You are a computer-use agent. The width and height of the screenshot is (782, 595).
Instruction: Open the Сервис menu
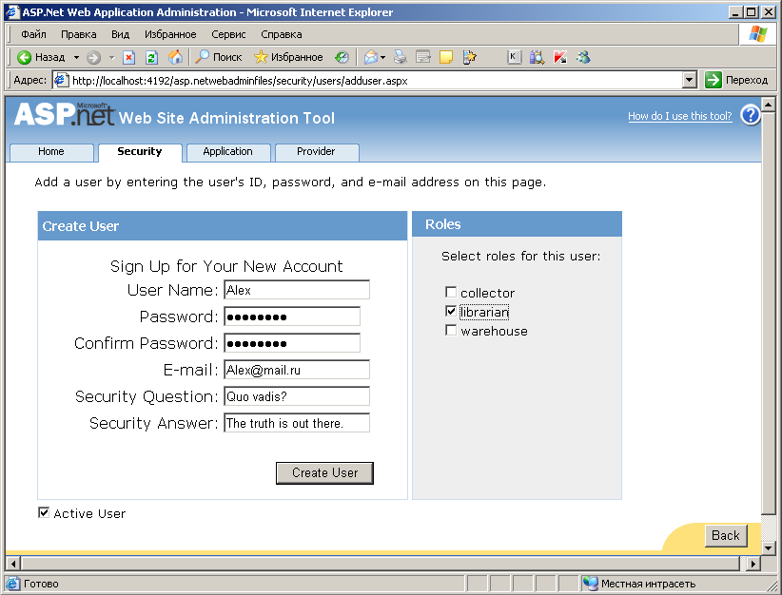point(228,34)
